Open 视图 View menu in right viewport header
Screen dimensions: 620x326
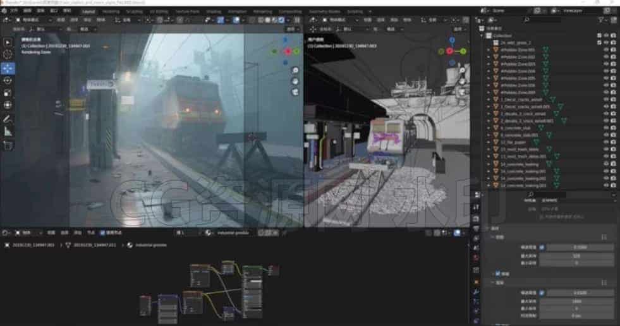[367, 20]
